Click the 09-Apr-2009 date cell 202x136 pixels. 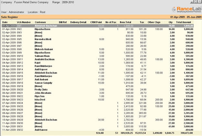(x=9, y=116)
